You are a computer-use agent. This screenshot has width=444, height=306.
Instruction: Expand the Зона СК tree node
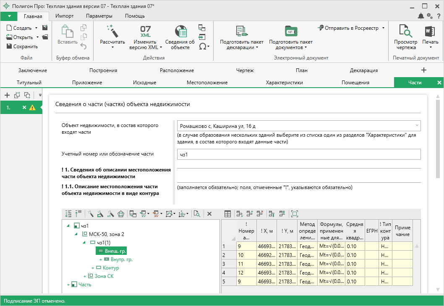click(x=85, y=276)
